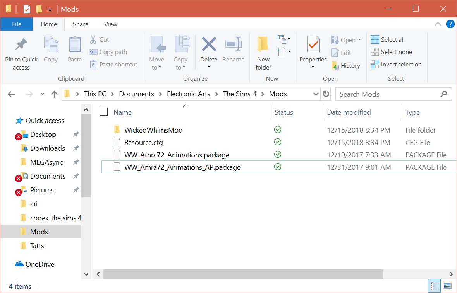The width and height of the screenshot is (457, 293).
Task: Click Select none
Action: click(x=392, y=52)
